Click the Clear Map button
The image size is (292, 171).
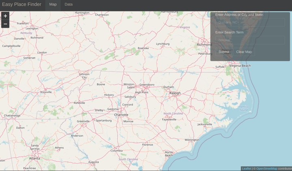[244, 52]
